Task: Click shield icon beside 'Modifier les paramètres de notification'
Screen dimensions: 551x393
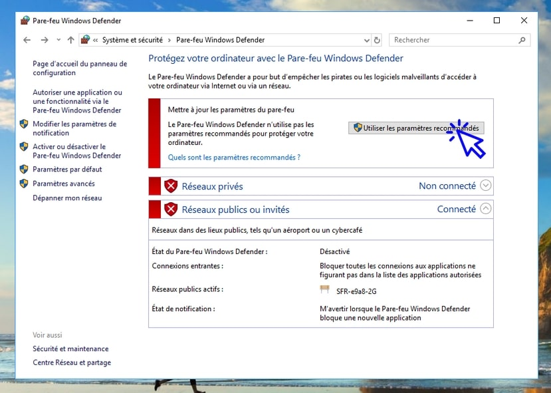Action: [x=24, y=124]
